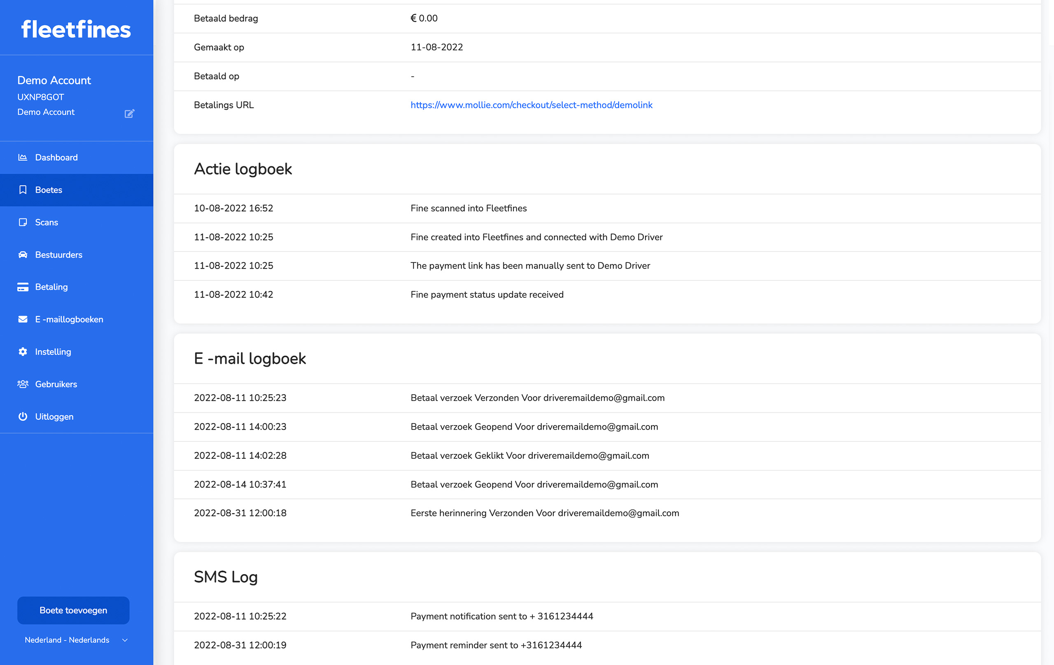
Task: Click the Bestuurders car icon
Action: (x=23, y=254)
